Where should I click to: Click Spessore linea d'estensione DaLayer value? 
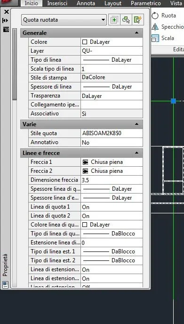point(112,198)
